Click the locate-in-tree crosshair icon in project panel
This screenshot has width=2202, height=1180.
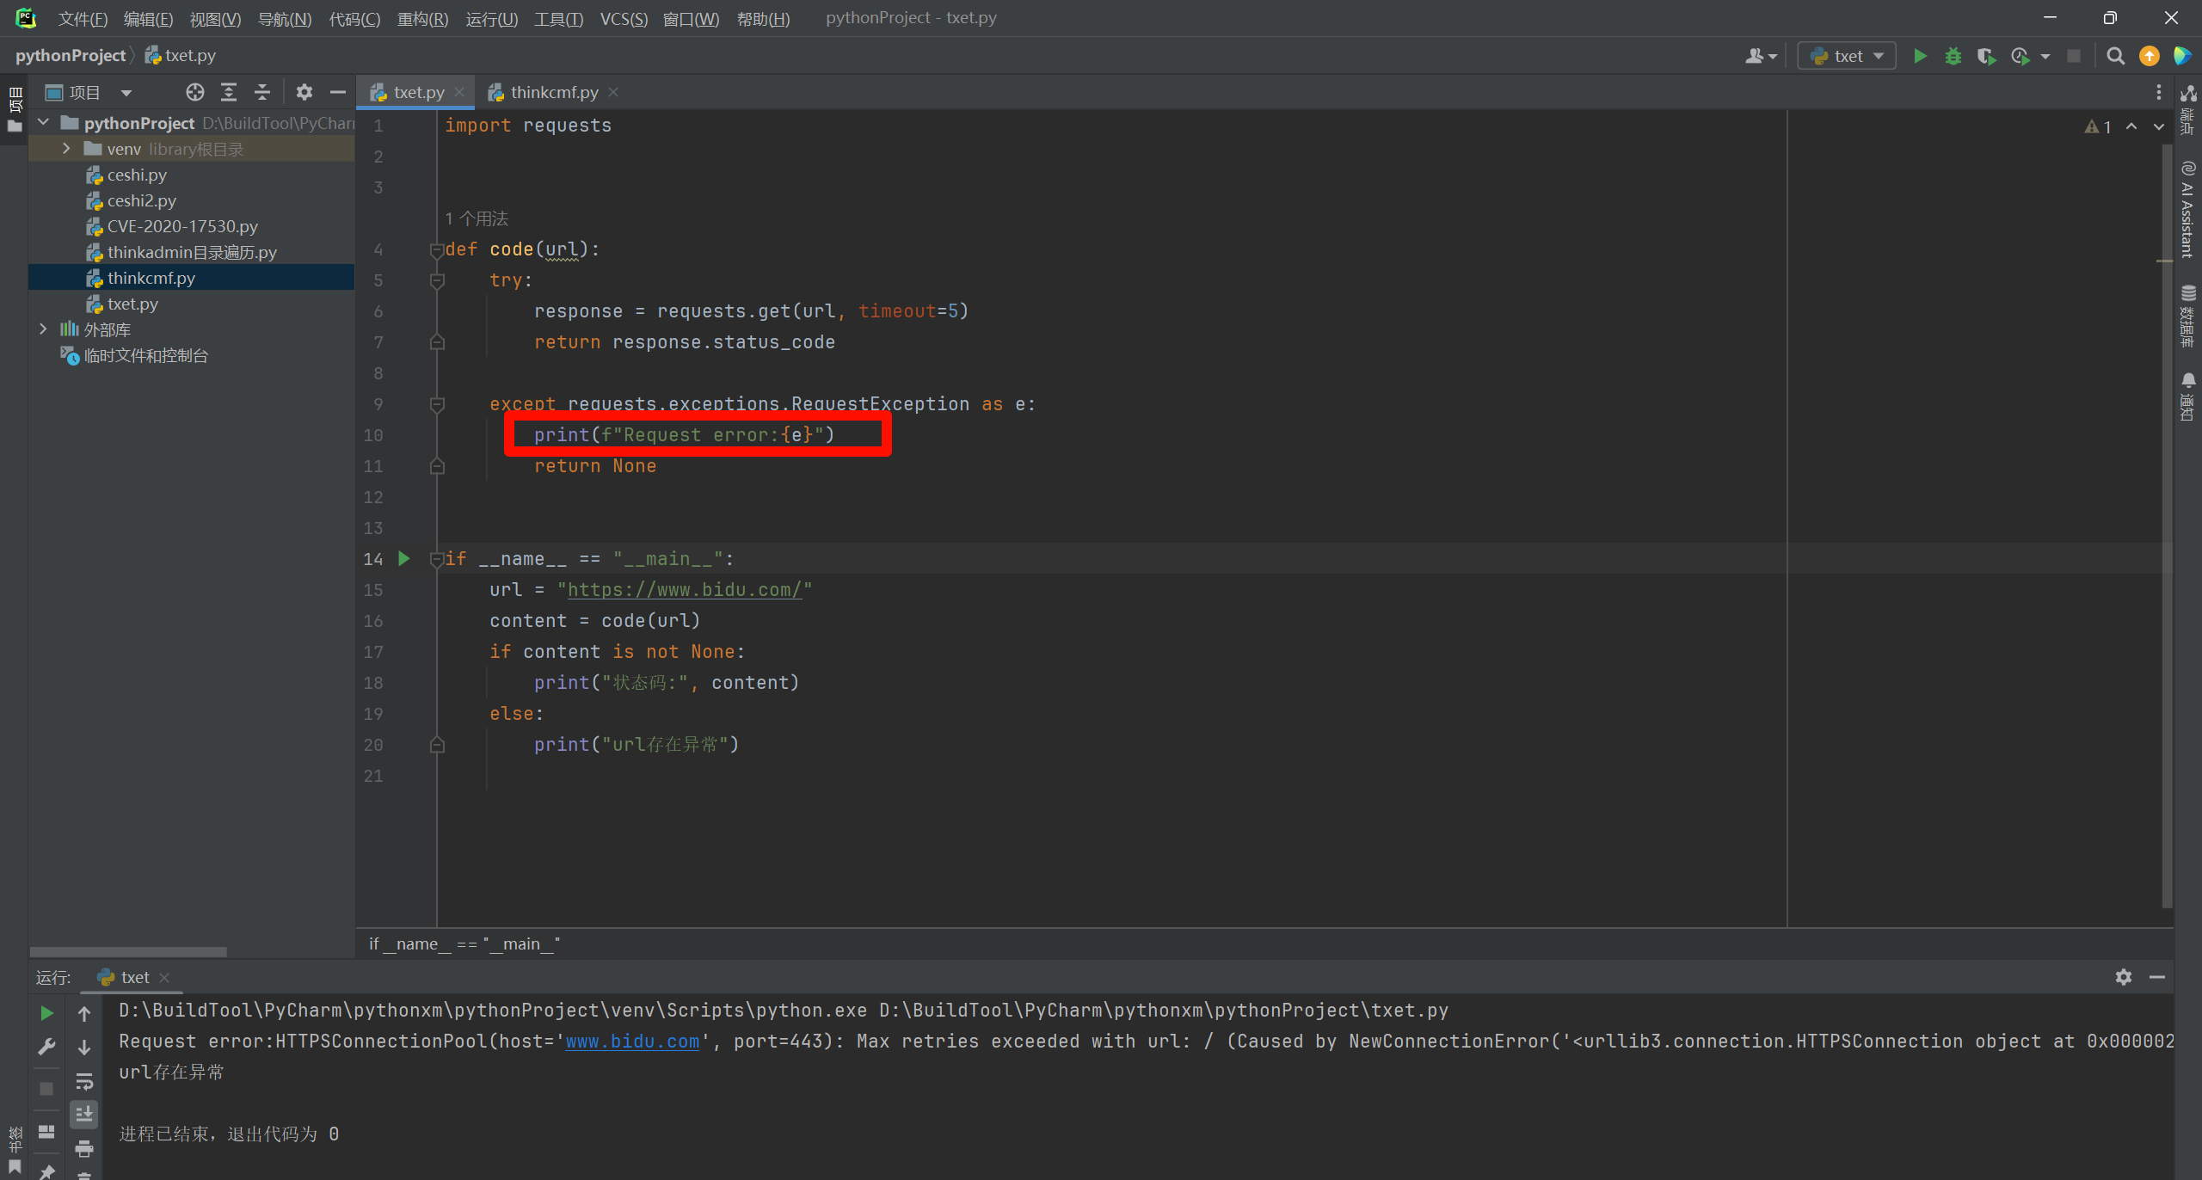coord(195,92)
